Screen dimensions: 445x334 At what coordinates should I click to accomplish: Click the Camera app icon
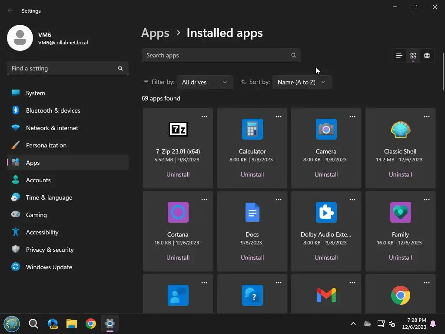326,129
